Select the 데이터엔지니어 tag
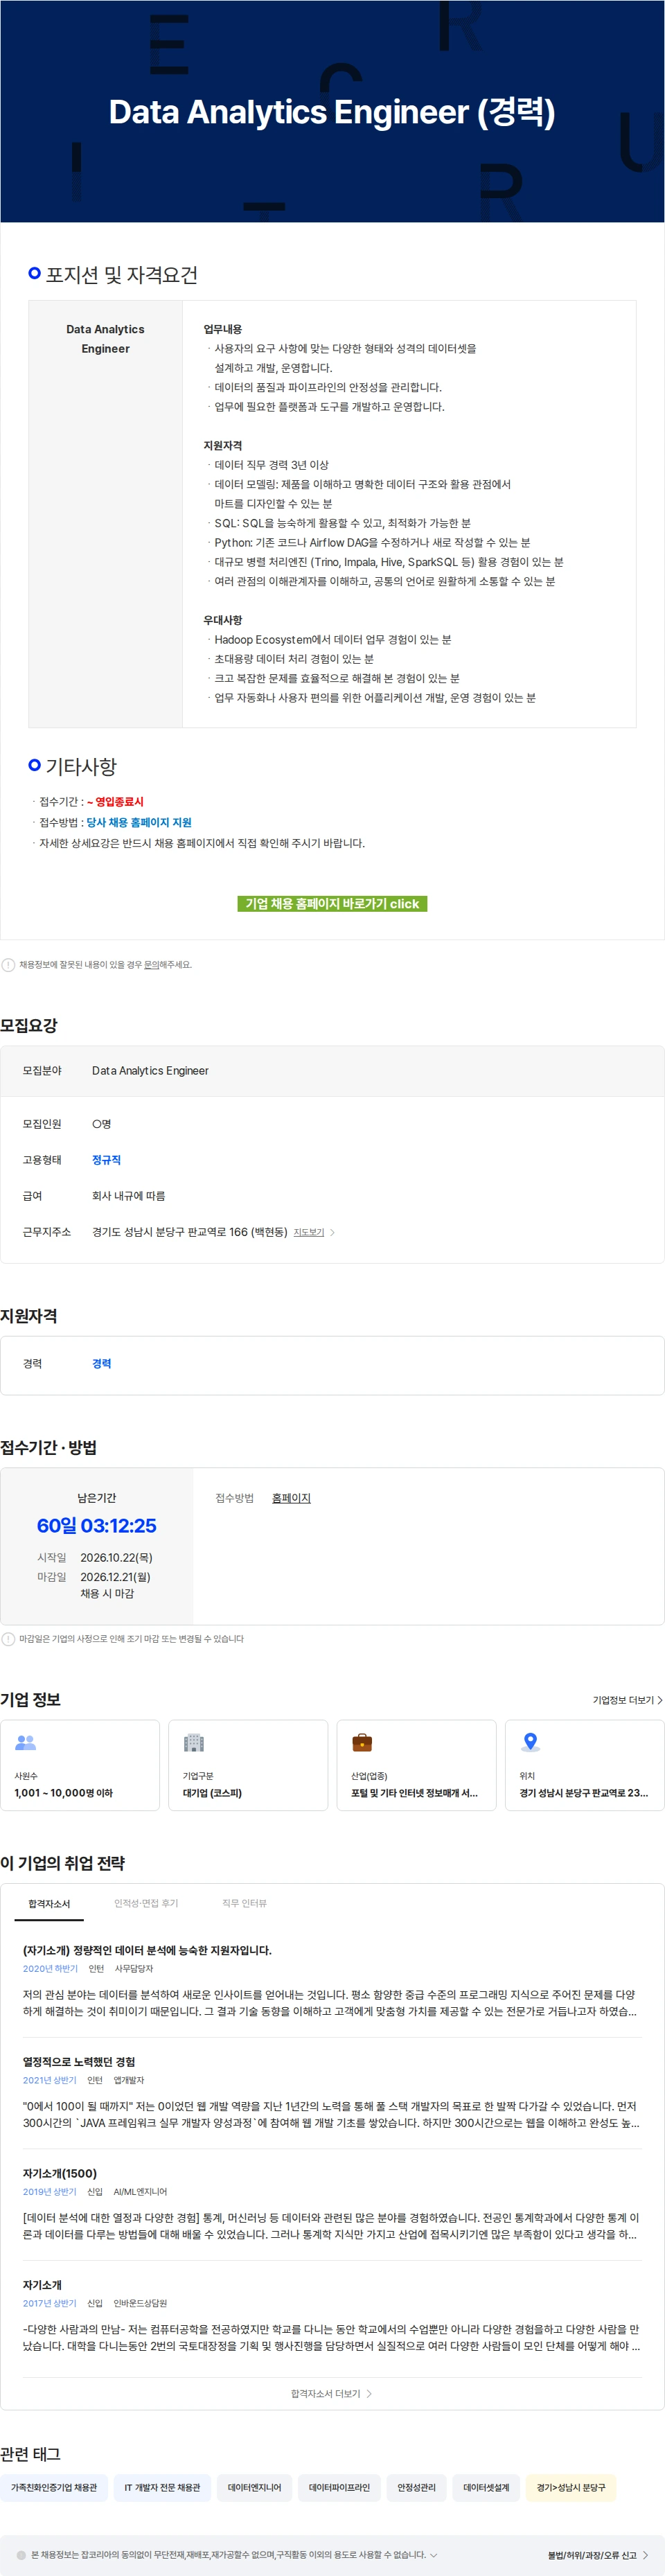Viewport: 665px width, 2576px height. click(254, 2488)
